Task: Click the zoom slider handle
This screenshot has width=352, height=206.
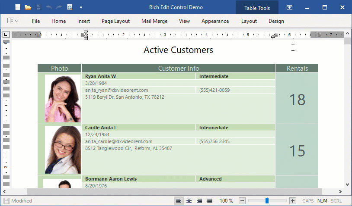Action: (x=267, y=201)
